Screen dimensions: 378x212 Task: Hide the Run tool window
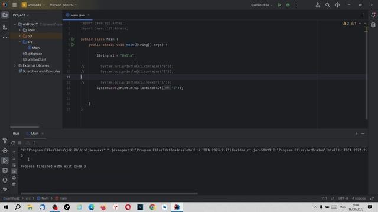pyautogui.click(x=363, y=134)
